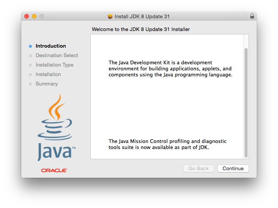Click the lock icon in title bar

pos(252,16)
